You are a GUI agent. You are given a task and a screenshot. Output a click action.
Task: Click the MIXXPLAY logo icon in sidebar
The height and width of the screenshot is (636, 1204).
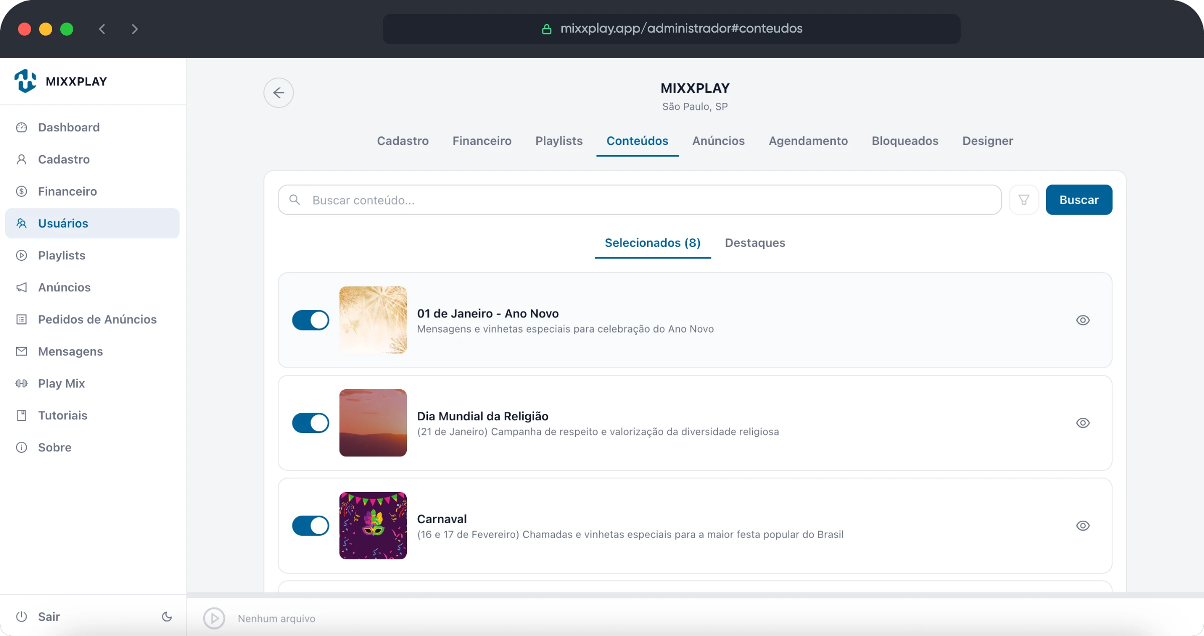[25, 81]
